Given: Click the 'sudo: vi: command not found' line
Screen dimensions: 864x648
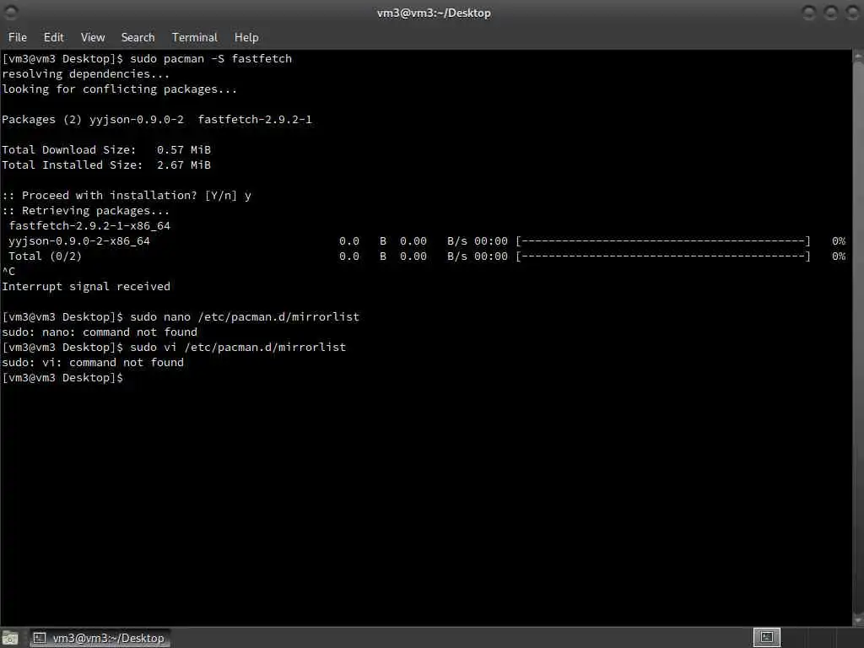Looking at the screenshot, I should tap(93, 362).
